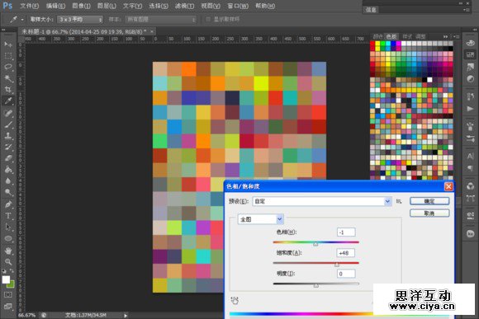The image size is (479, 319).
Task: Select the Blur tool
Action: click(x=8, y=181)
